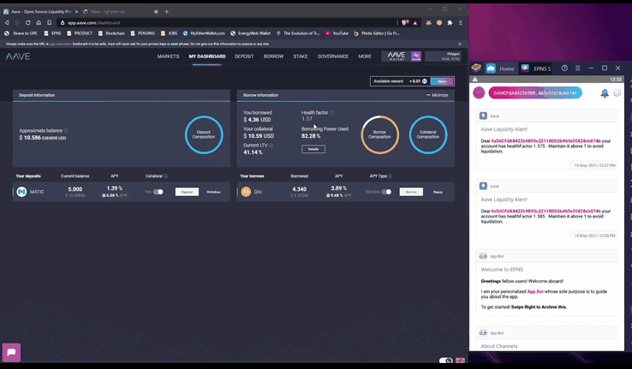Click the Health factor info icon
The height and width of the screenshot is (369, 632).
tap(331, 112)
